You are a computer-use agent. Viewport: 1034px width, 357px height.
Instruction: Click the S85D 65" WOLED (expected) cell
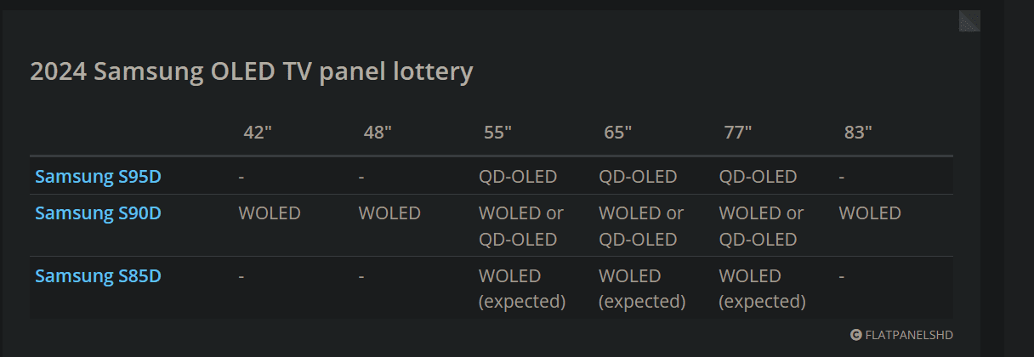pos(642,289)
